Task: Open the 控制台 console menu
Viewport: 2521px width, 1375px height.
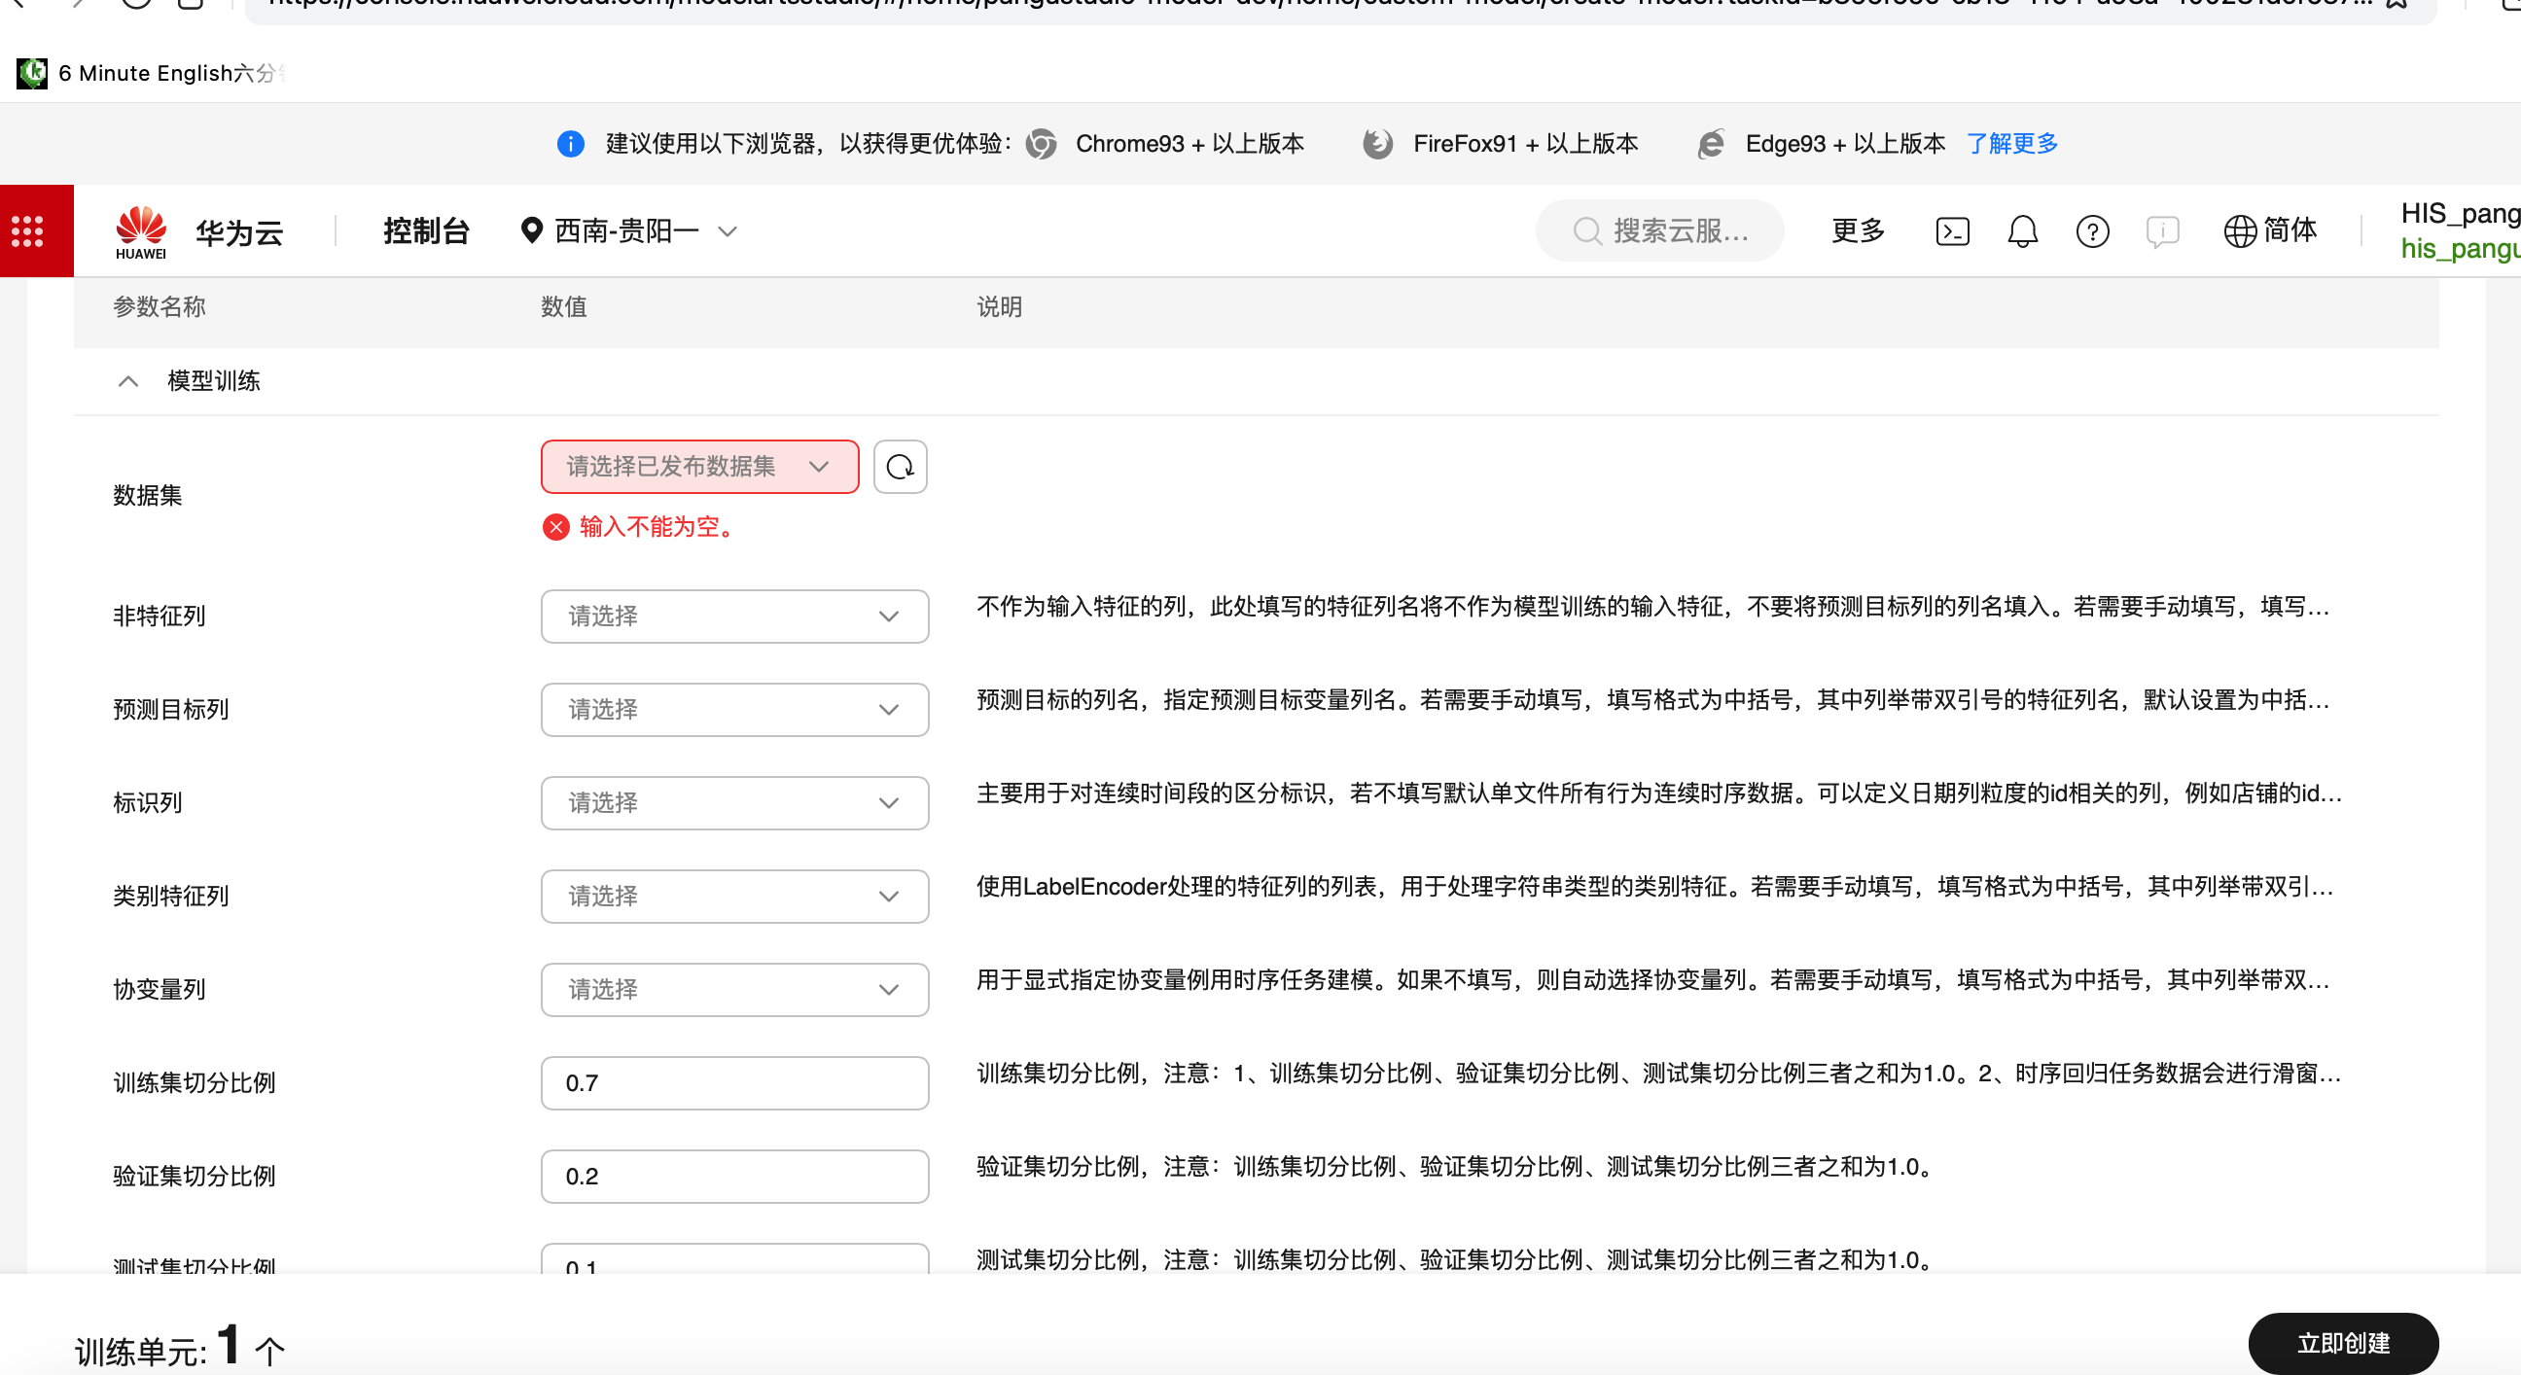Action: [427, 231]
